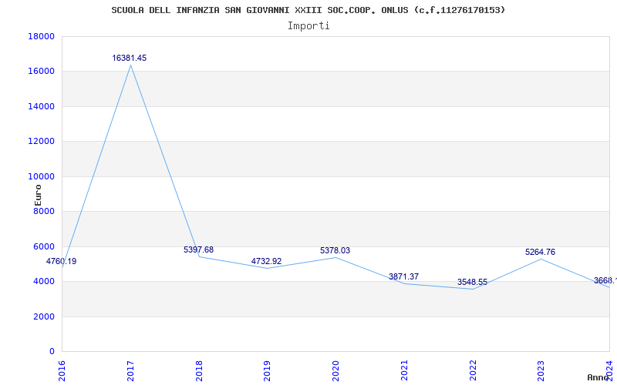Click the 2019 x-axis year label
617x385 pixels.
267,371
